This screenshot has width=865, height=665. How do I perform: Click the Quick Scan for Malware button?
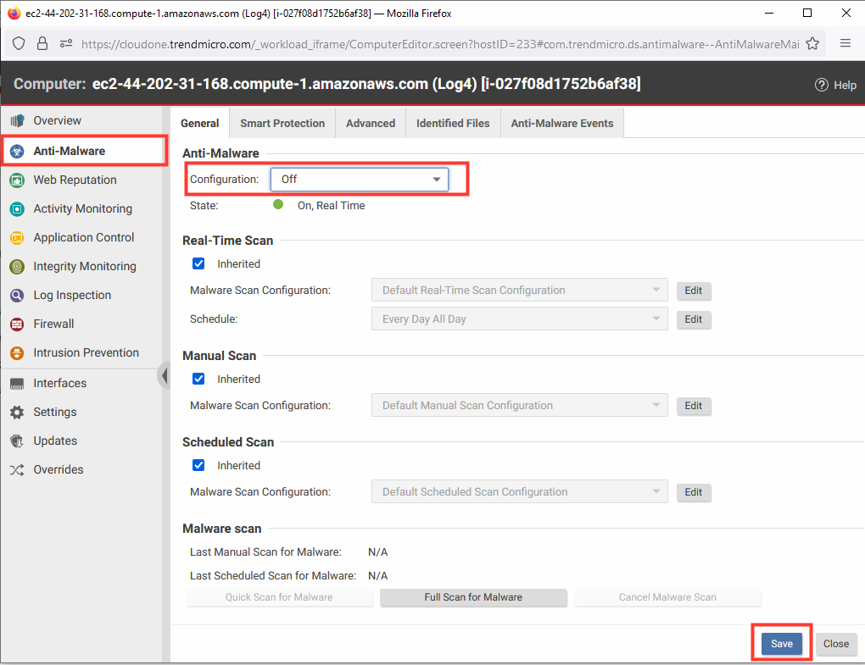coord(279,597)
